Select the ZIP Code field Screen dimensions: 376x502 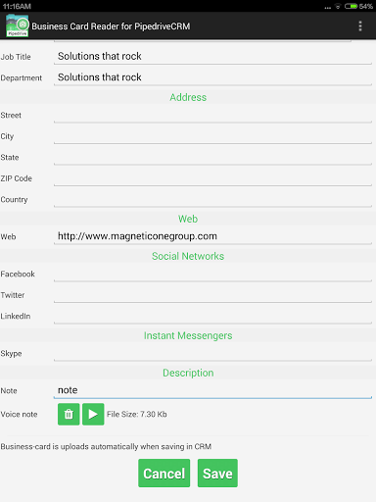tap(212, 178)
